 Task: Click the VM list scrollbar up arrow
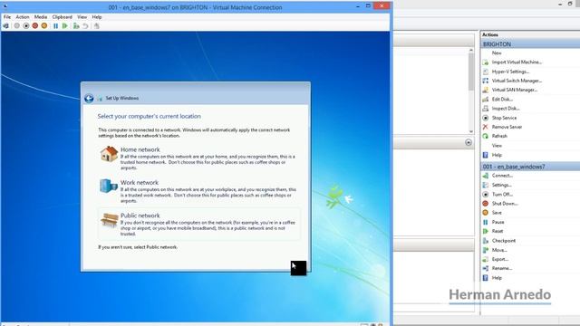pyautogui.click(x=471, y=50)
